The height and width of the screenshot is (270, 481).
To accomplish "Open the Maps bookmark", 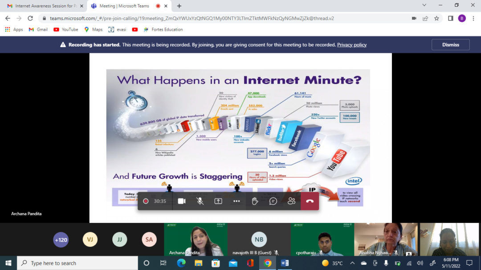I will click(x=94, y=29).
